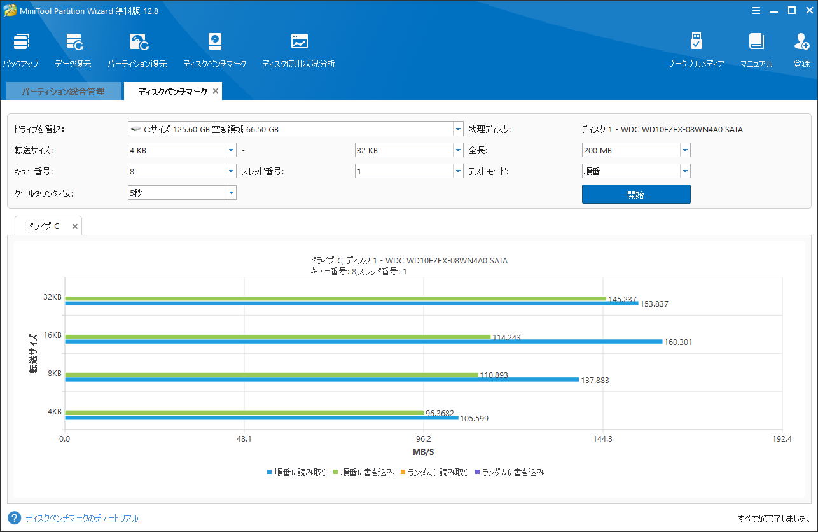This screenshot has width=818, height=532.
Task: Select the ドライブ C results tab
Action: (43, 226)
